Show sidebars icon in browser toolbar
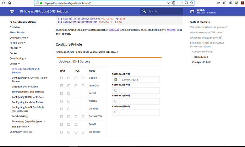245x147 pixels. [225, 3]
